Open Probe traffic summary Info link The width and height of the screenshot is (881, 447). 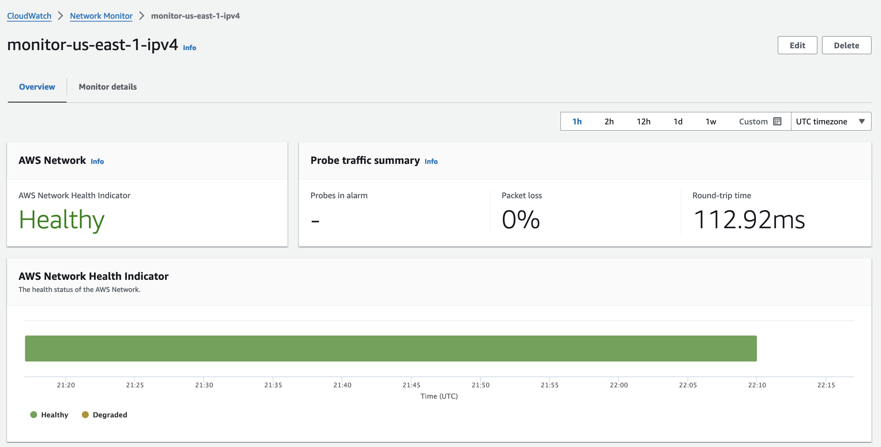pyautogui.click(x=431, y=161)
